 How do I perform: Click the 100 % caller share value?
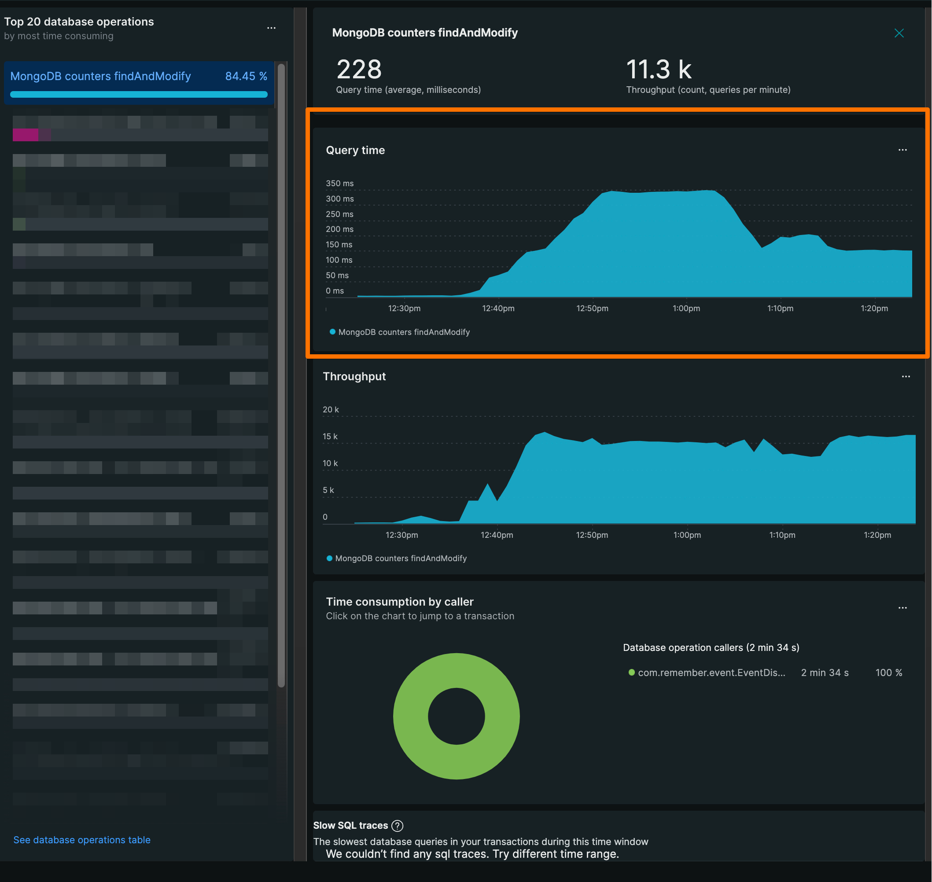889,673
